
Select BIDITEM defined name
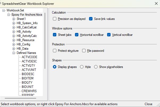click(28, 78)
